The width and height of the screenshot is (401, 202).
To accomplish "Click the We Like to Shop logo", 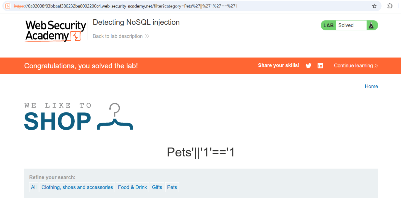I will coord(79,116).
